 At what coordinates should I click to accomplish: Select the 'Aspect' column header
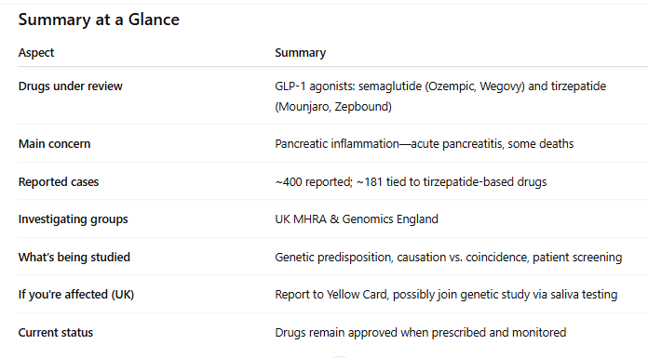click(x=36, y=53)
